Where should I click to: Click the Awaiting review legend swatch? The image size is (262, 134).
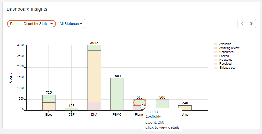coord(215,48)
